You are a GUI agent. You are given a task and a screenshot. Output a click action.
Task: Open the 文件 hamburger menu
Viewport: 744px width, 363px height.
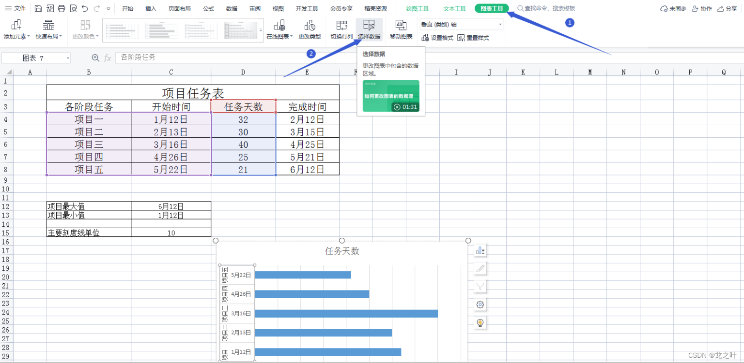pyautogui.click(x=15, y=8)
